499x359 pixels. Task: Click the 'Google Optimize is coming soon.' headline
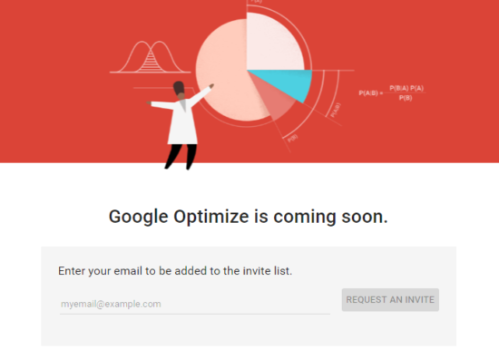coord(249,217)
